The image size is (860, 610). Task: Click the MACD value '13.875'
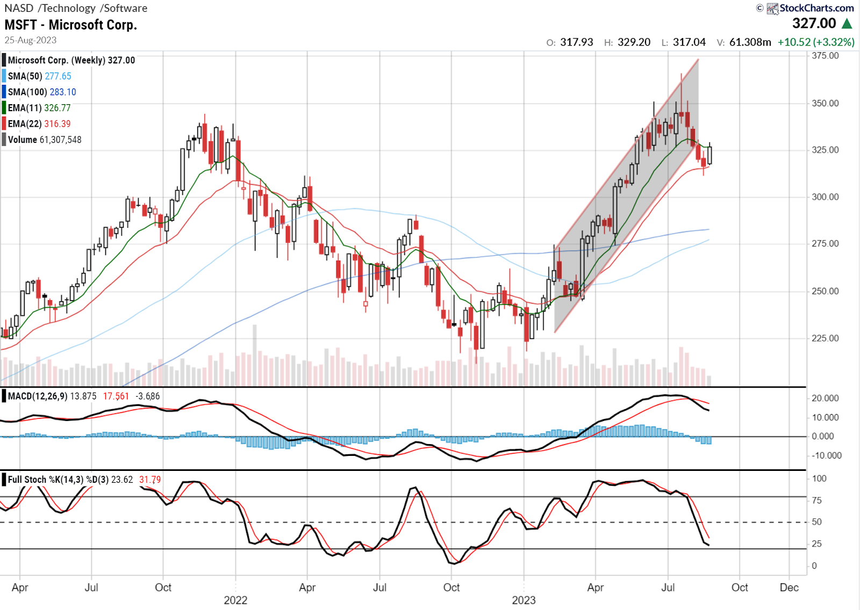(x=83, y=396)
